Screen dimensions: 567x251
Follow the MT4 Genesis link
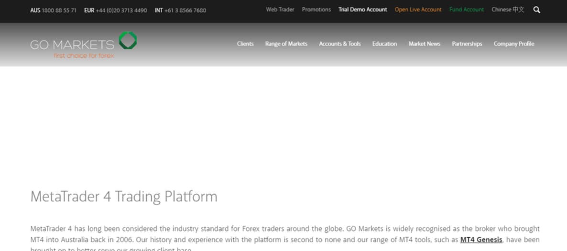click(x=481, y=240)
